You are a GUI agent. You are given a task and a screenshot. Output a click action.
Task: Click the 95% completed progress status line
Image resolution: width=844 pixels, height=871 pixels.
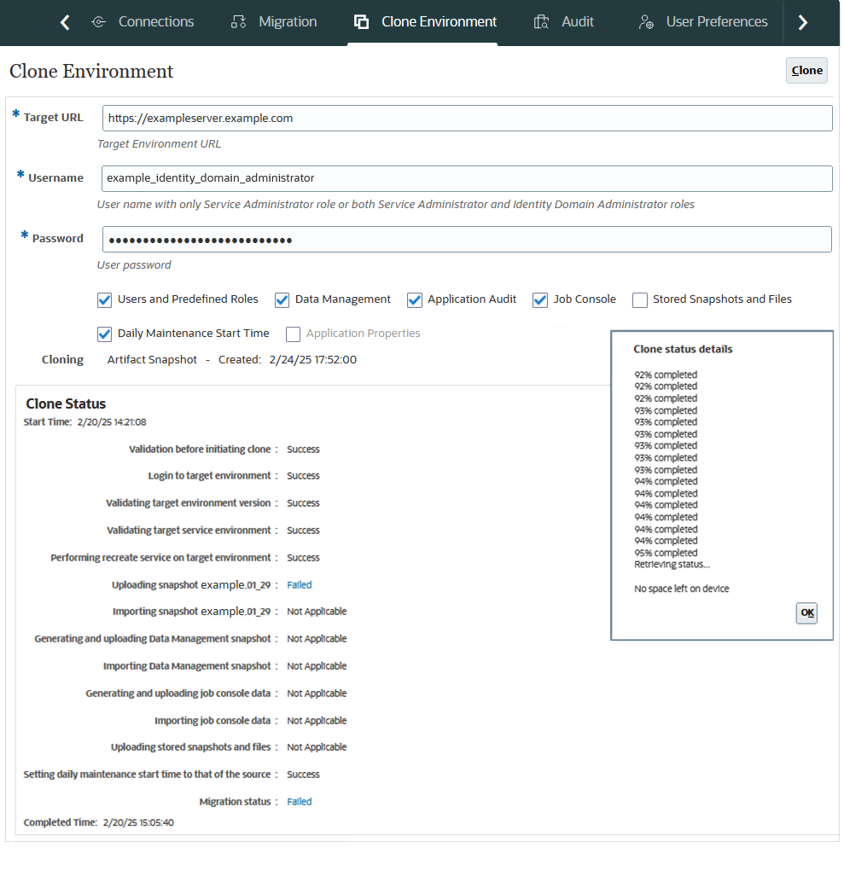666,552
